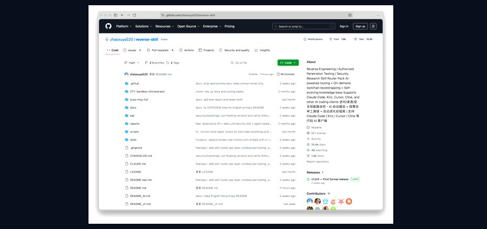This screenshot has height=229, width=487.
Task: View 2 Branches link
Action: [154, 63]
